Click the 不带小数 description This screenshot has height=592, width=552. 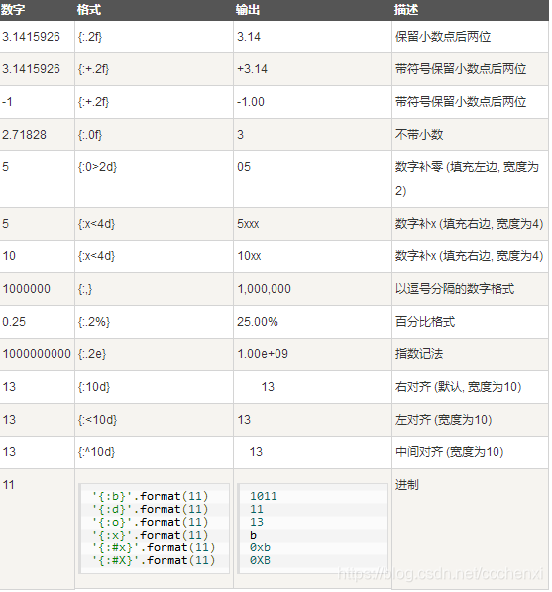(419, 135)
